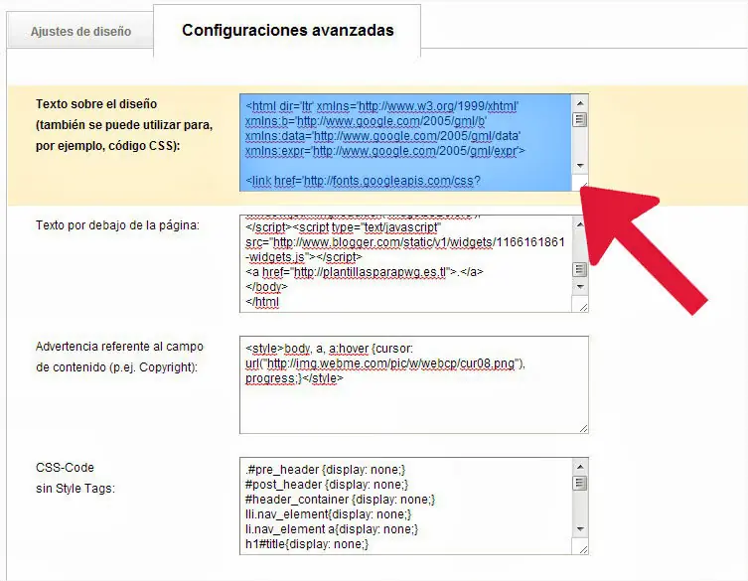
Task: Click the resize grip of the Texto por debajo de la página box
Action: [x=583, y=307]
